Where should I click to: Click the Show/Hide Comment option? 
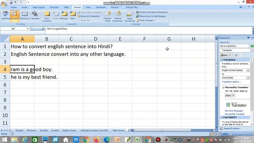(89, 12)
